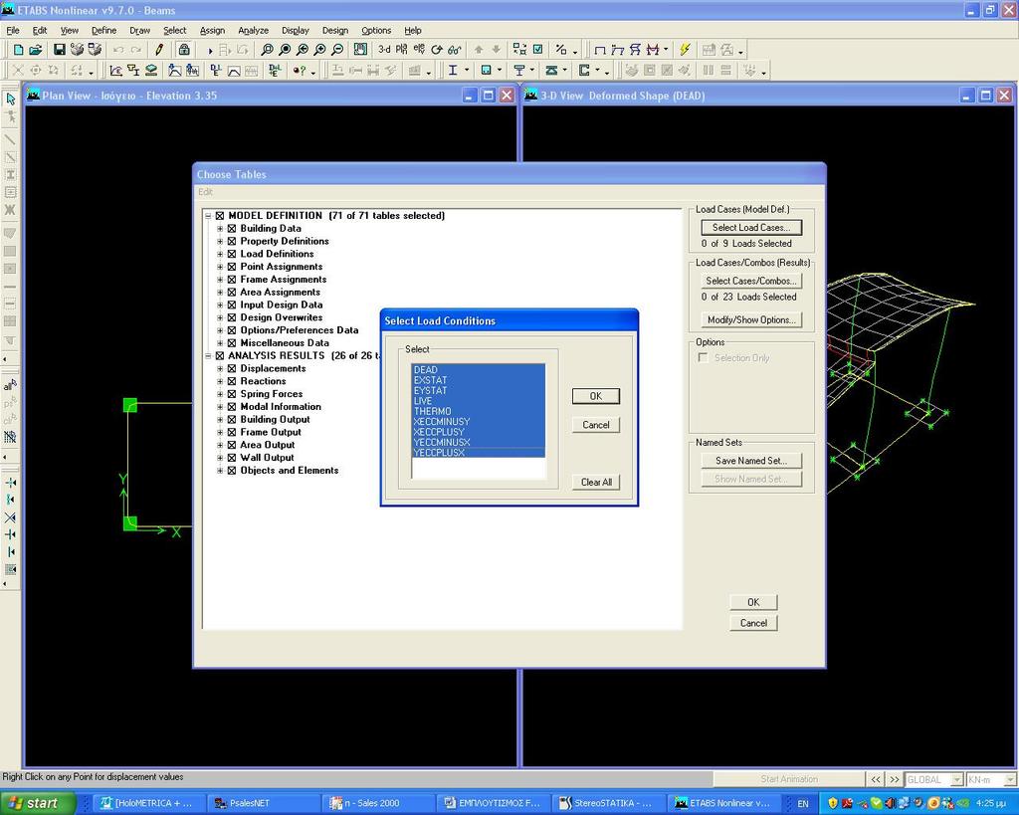Click the steel frame I-section design icon

[x=453, y=71]
